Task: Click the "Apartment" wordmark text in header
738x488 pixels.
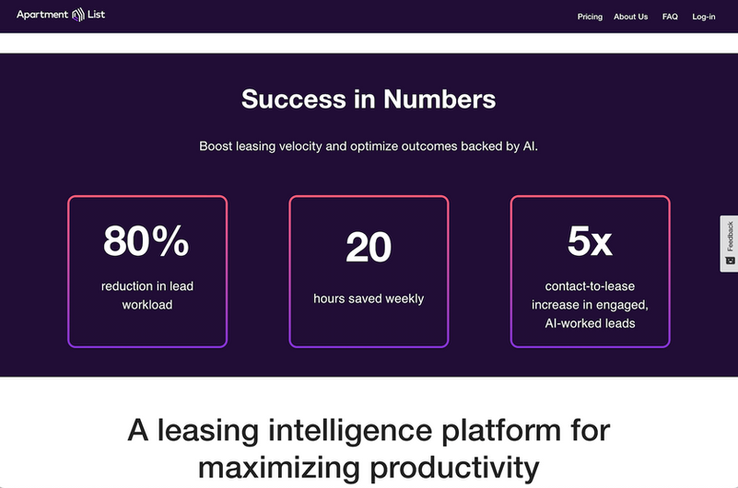Action: point(42,15)
